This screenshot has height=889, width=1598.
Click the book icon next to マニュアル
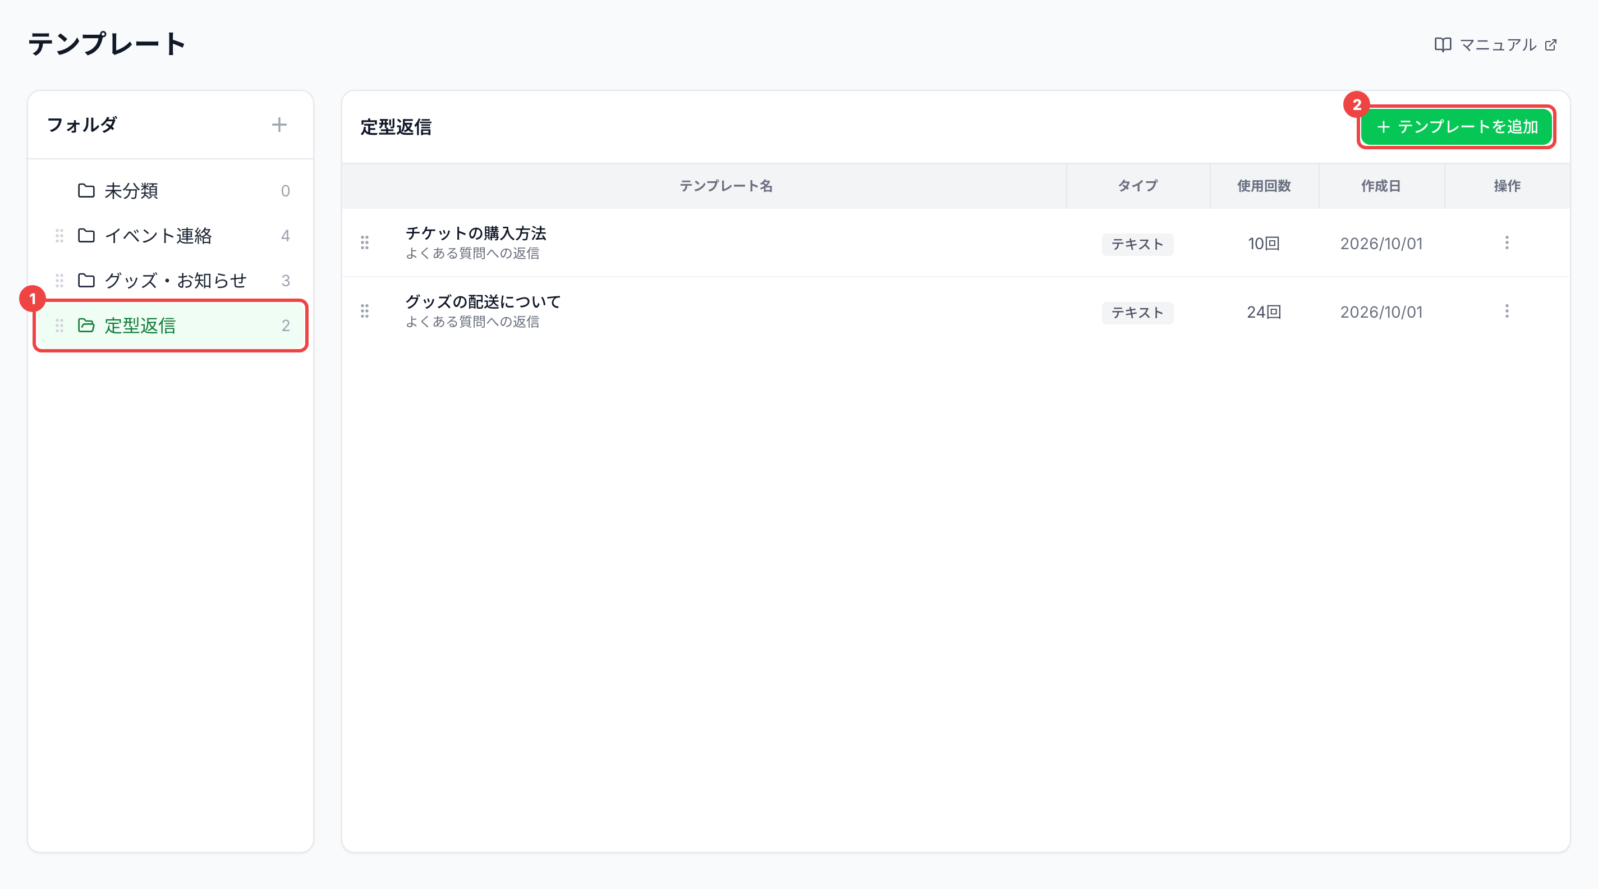tap(1443, 45)
